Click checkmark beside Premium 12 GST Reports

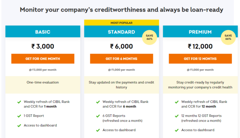pyautogui.click(x=177, y=116)
